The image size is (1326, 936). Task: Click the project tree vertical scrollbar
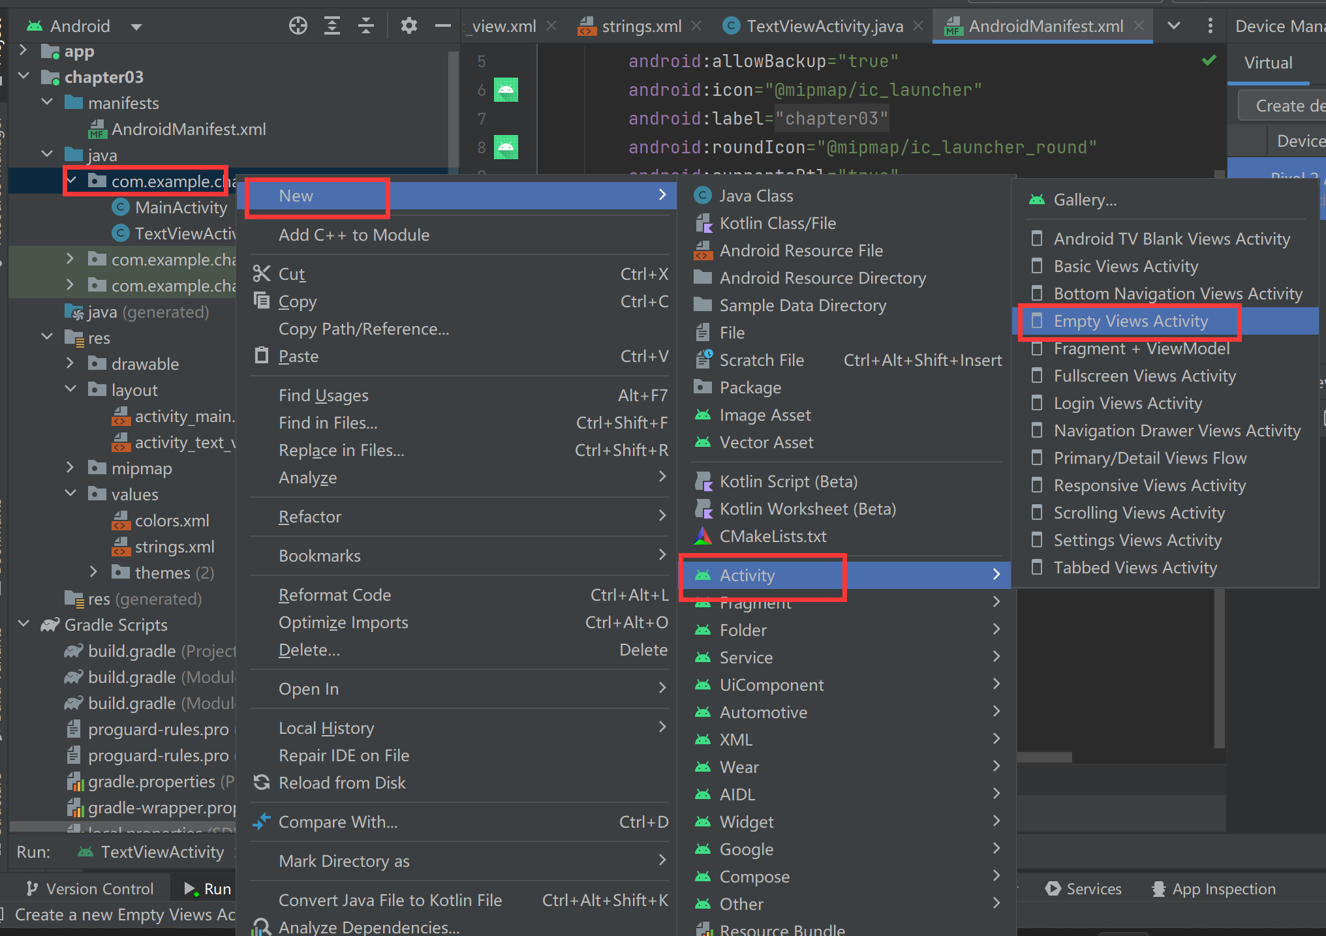453,111
